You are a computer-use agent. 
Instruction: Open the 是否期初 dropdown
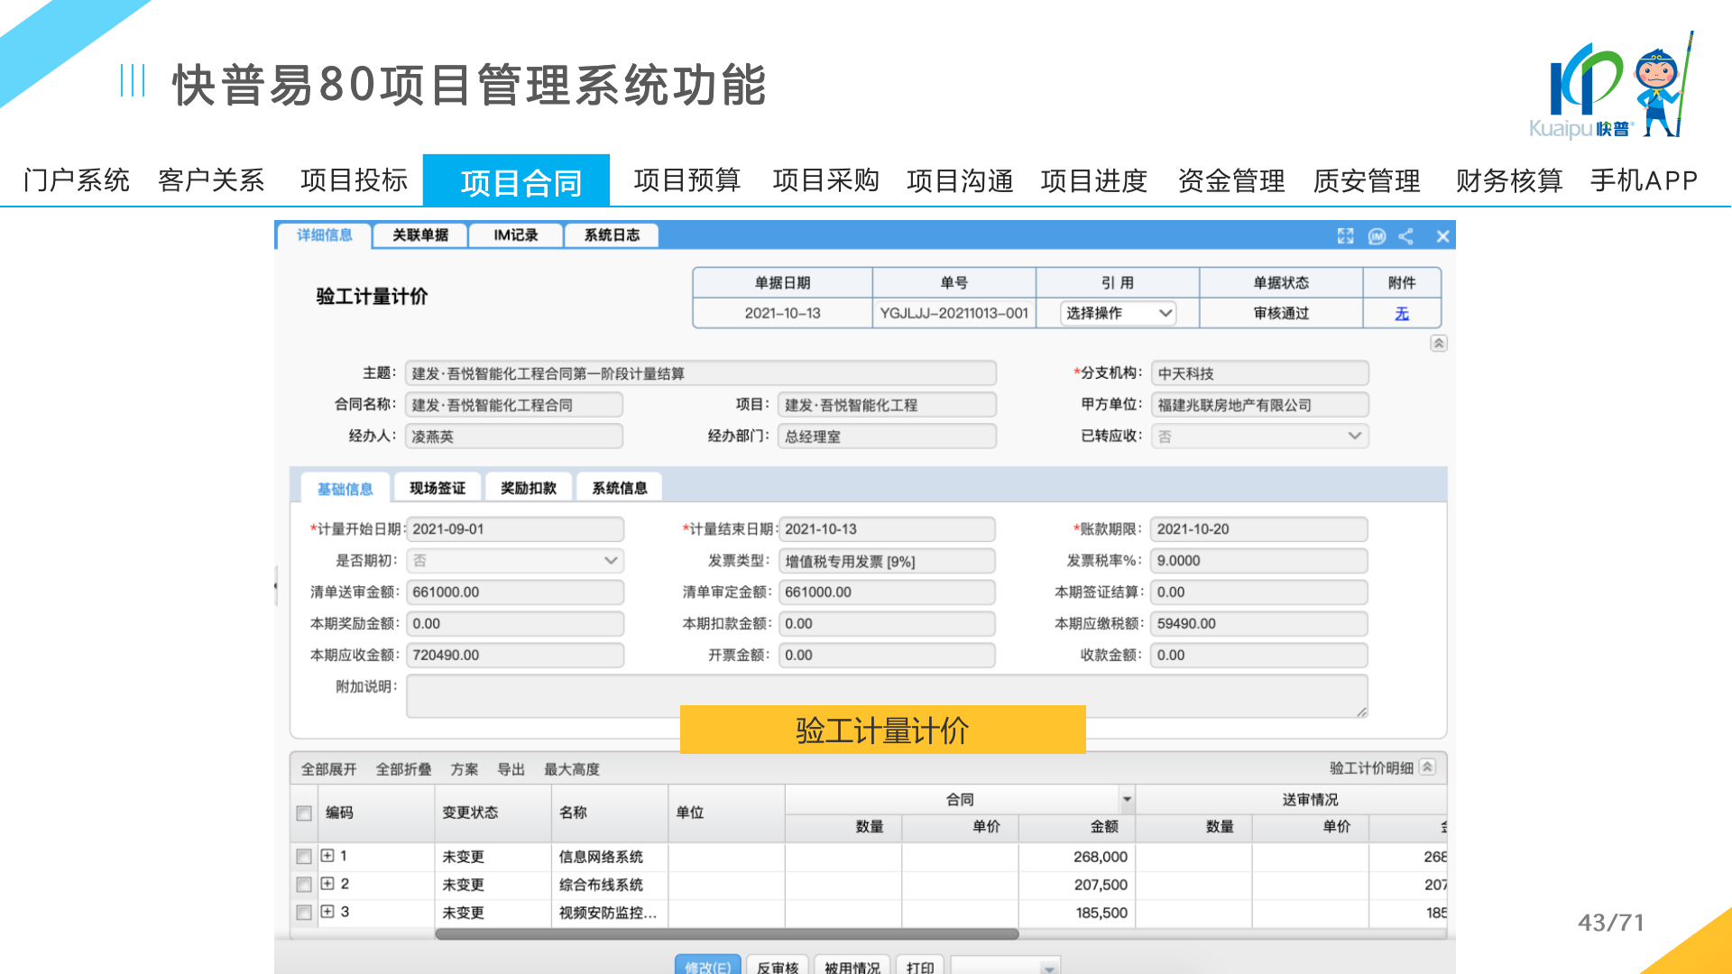pyautogui.click(x=515, y=561)
